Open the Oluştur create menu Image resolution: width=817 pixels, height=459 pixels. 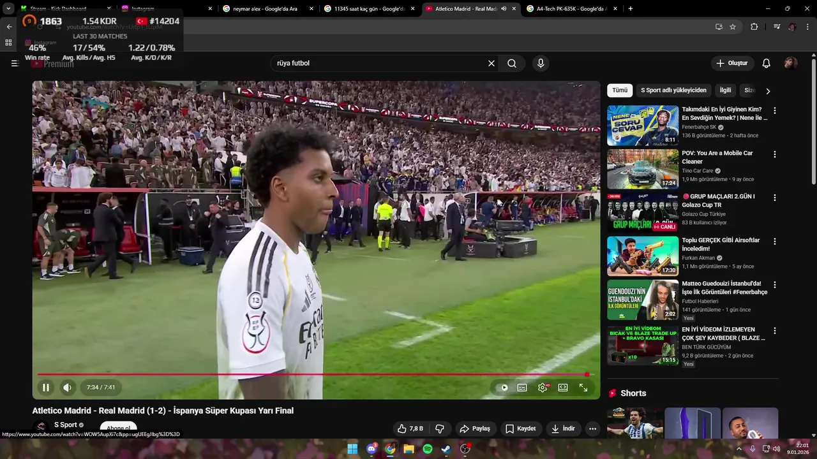click(x=731, y=63)
